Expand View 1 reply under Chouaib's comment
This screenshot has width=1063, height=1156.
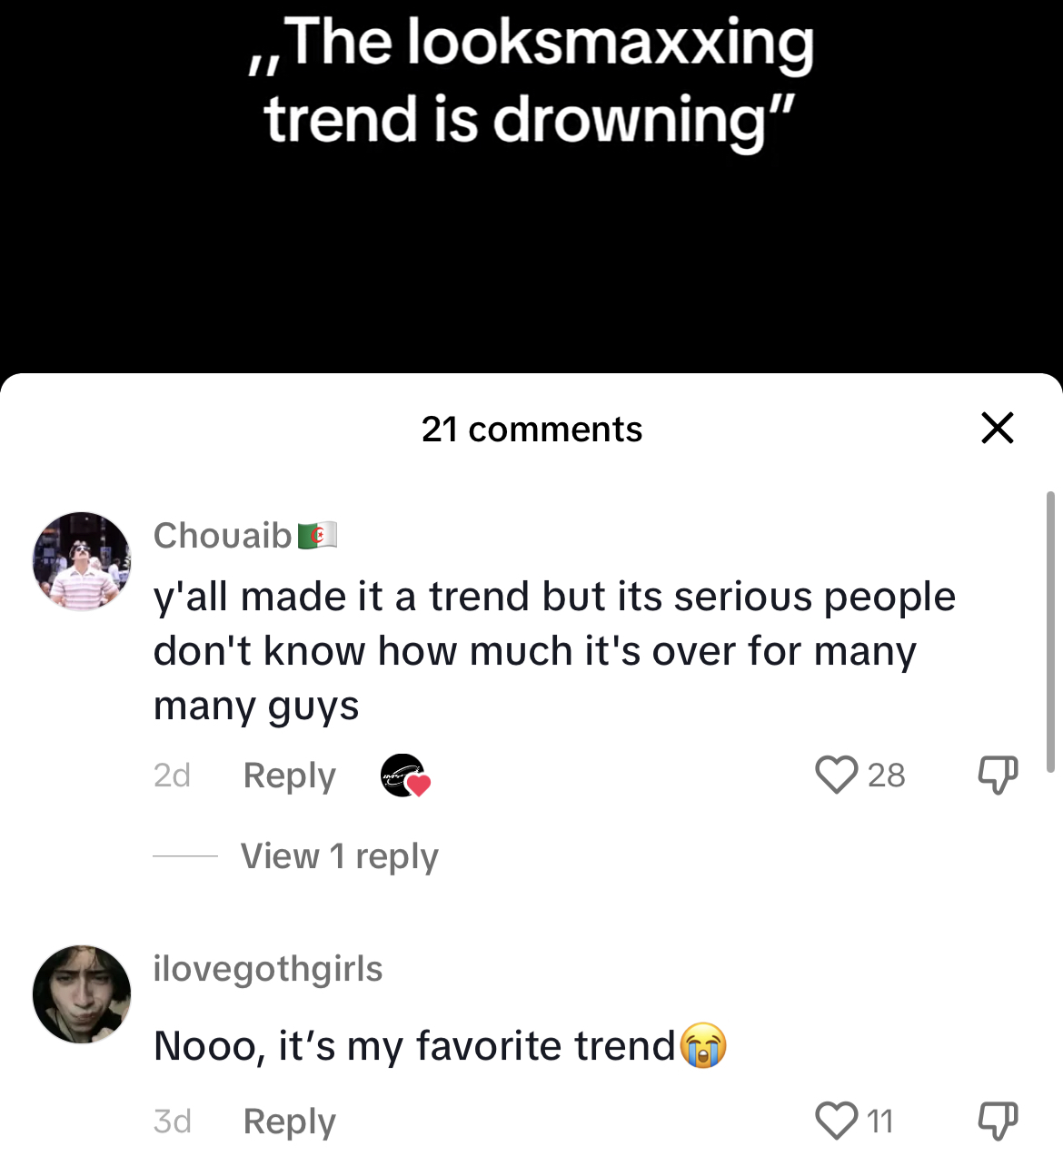[339, 856]
